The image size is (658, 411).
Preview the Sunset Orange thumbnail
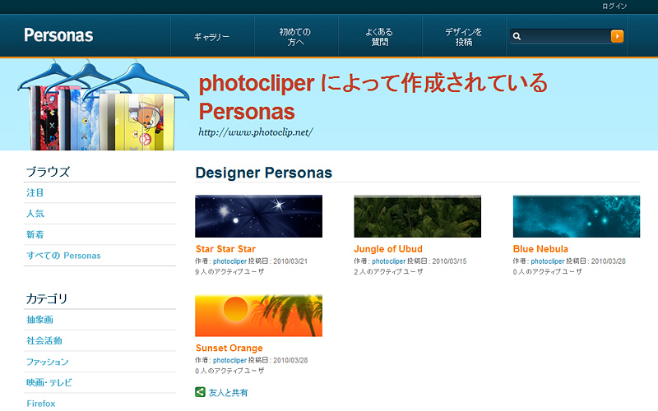[x=258, y=316]
